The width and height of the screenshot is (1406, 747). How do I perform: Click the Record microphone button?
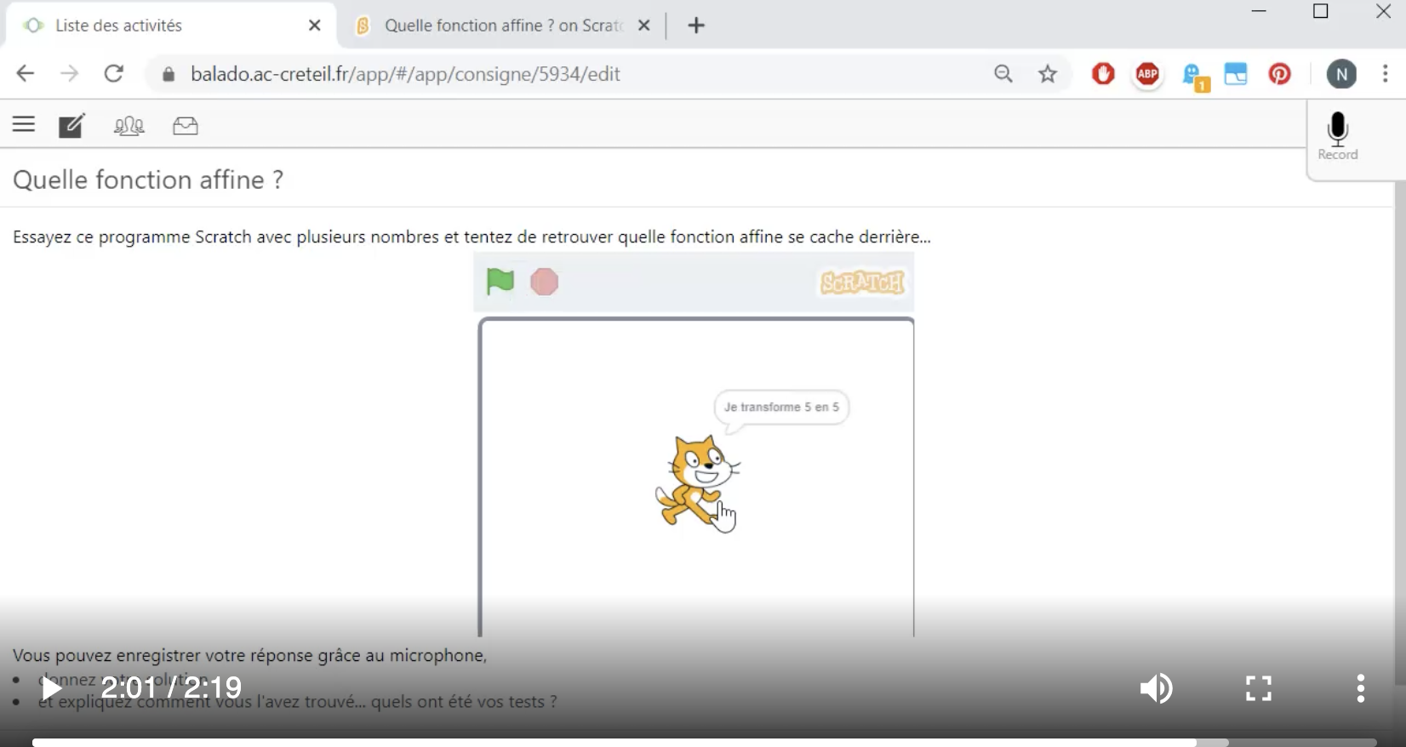pos(1337,134)
